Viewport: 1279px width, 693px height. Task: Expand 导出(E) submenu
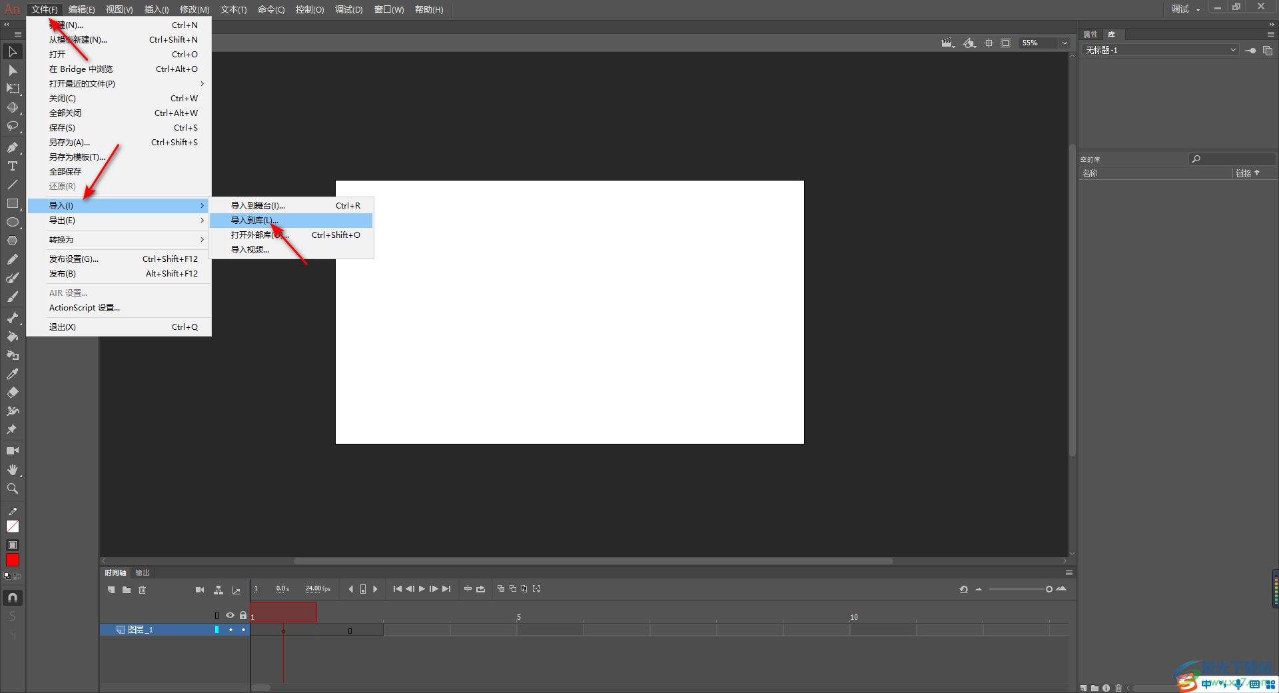(x=120, y=220)
